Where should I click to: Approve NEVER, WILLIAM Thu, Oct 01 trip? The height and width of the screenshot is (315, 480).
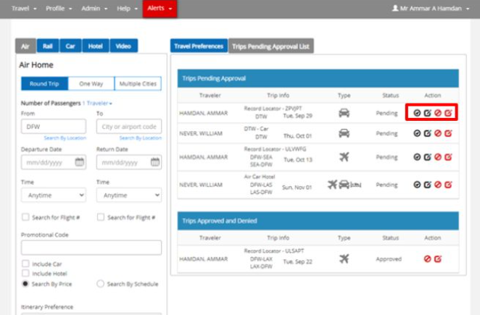click(417, 133)
